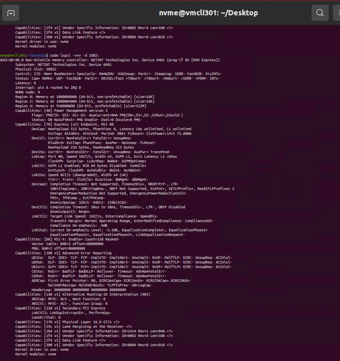Click the 'DevSta: CorrErr- NonFatalErr-' line
Image resolution: width=340 pixels, height=361 pixels.
[x=101, y=152]
